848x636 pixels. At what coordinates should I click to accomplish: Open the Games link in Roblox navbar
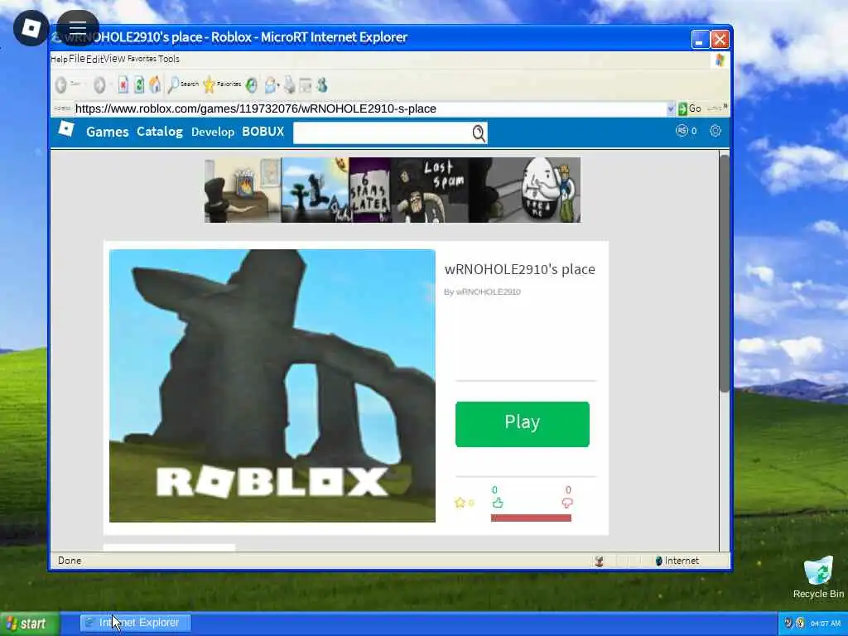coord(108,132)
